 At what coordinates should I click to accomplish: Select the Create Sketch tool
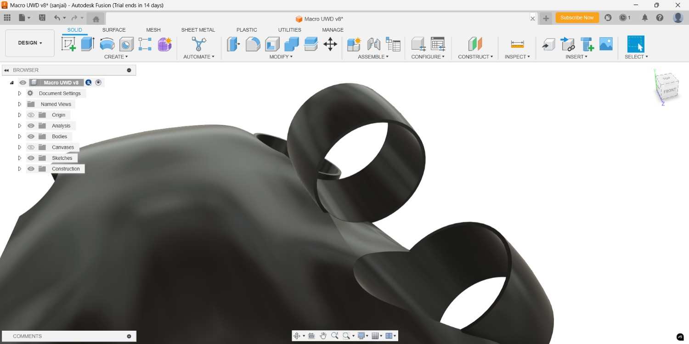68,44
